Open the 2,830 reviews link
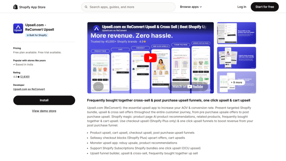 [25, 77]
